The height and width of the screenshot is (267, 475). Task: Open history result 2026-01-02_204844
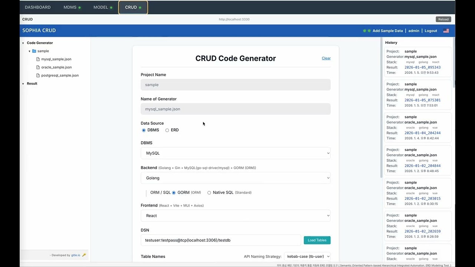point(422,166)
